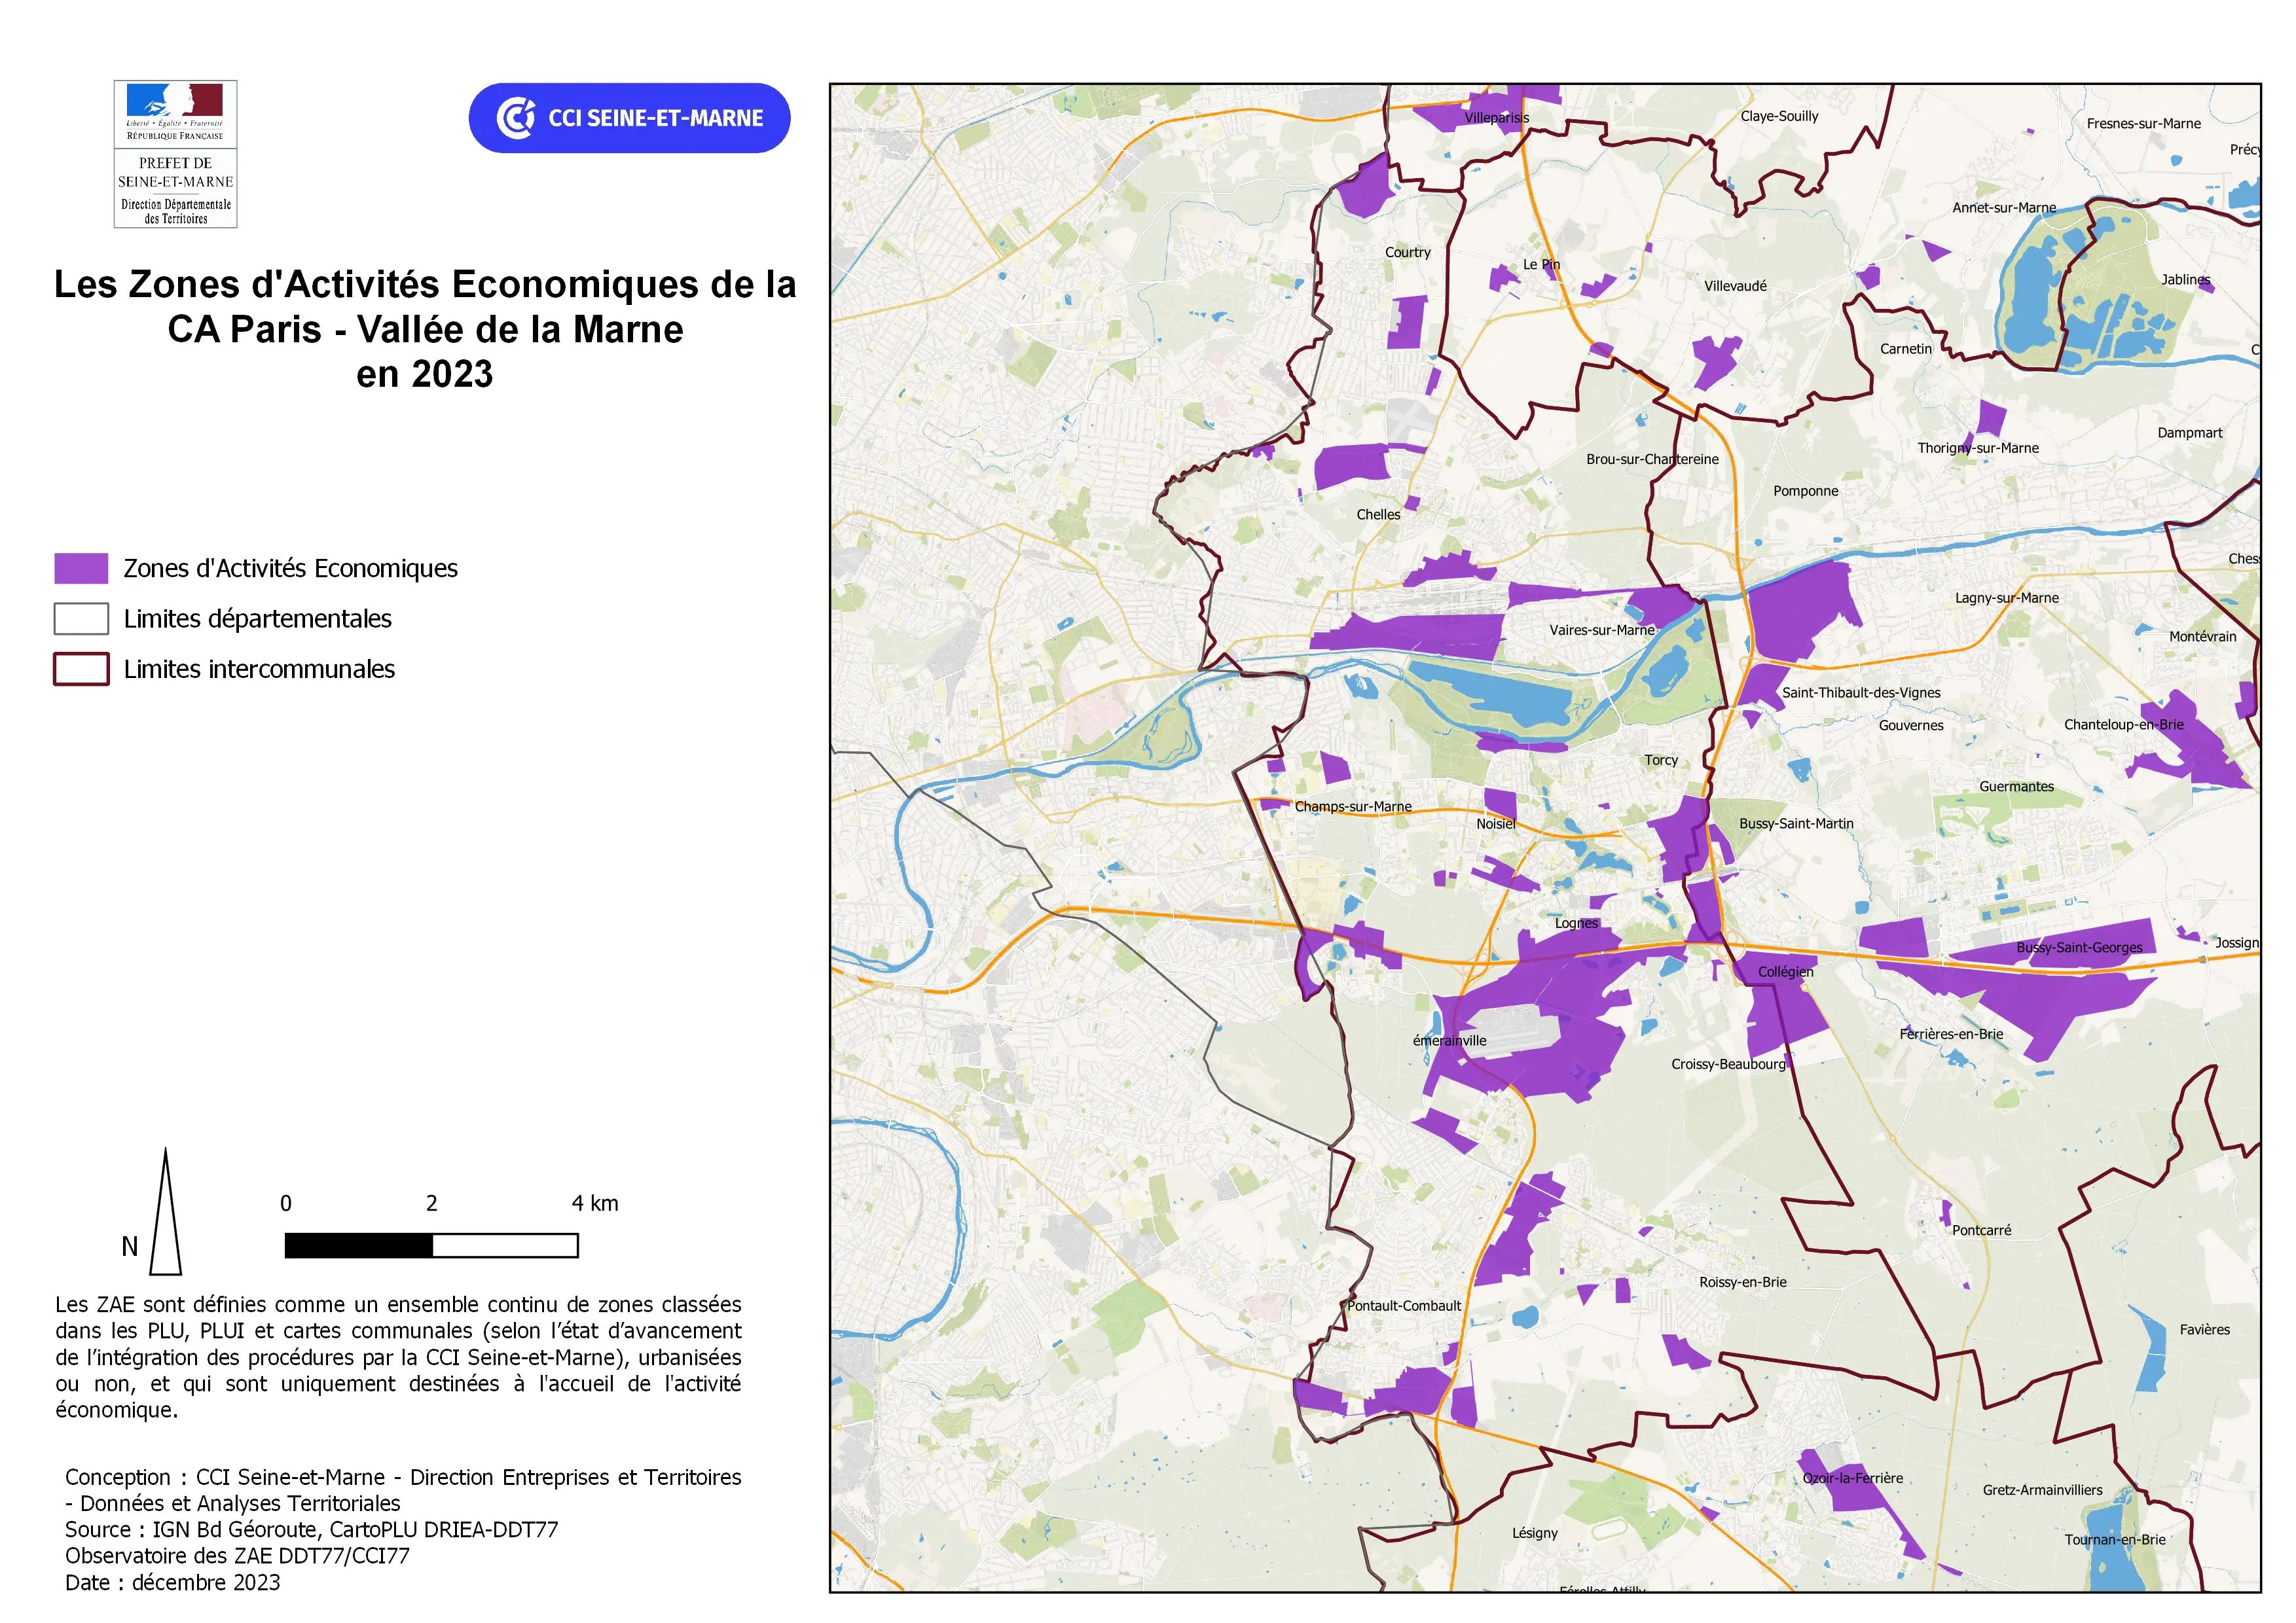Image resolution: width=2296 pixels, height=1623 pixels.
Task: Click the Lésigny map label
Action: pos(1534,1533)
